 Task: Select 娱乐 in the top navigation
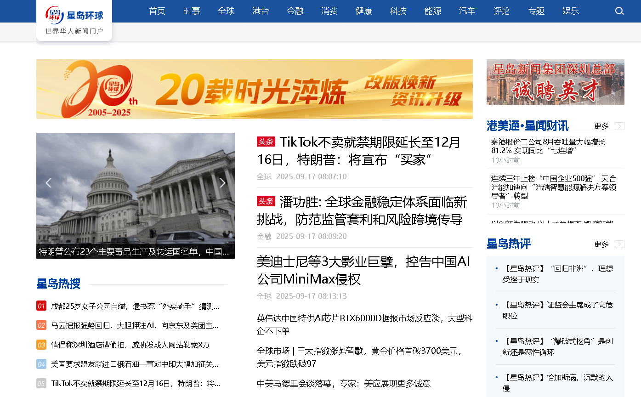570,11
